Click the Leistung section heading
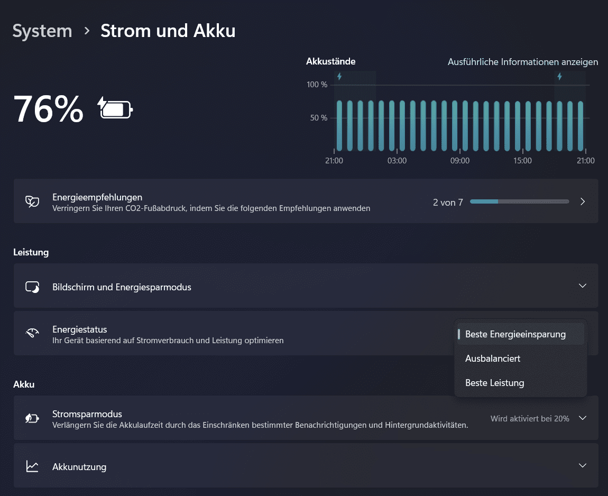This screenshot has height=496, width=608. click(31, 252)
